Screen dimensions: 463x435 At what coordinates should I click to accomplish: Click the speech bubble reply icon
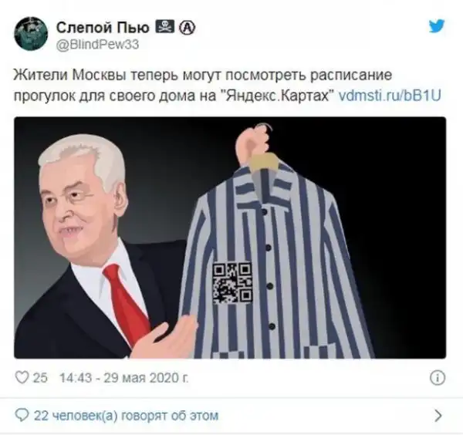point(22,415)
